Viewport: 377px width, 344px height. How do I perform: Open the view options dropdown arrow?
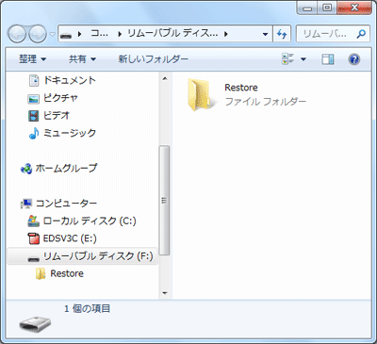[x=303, y=59]
